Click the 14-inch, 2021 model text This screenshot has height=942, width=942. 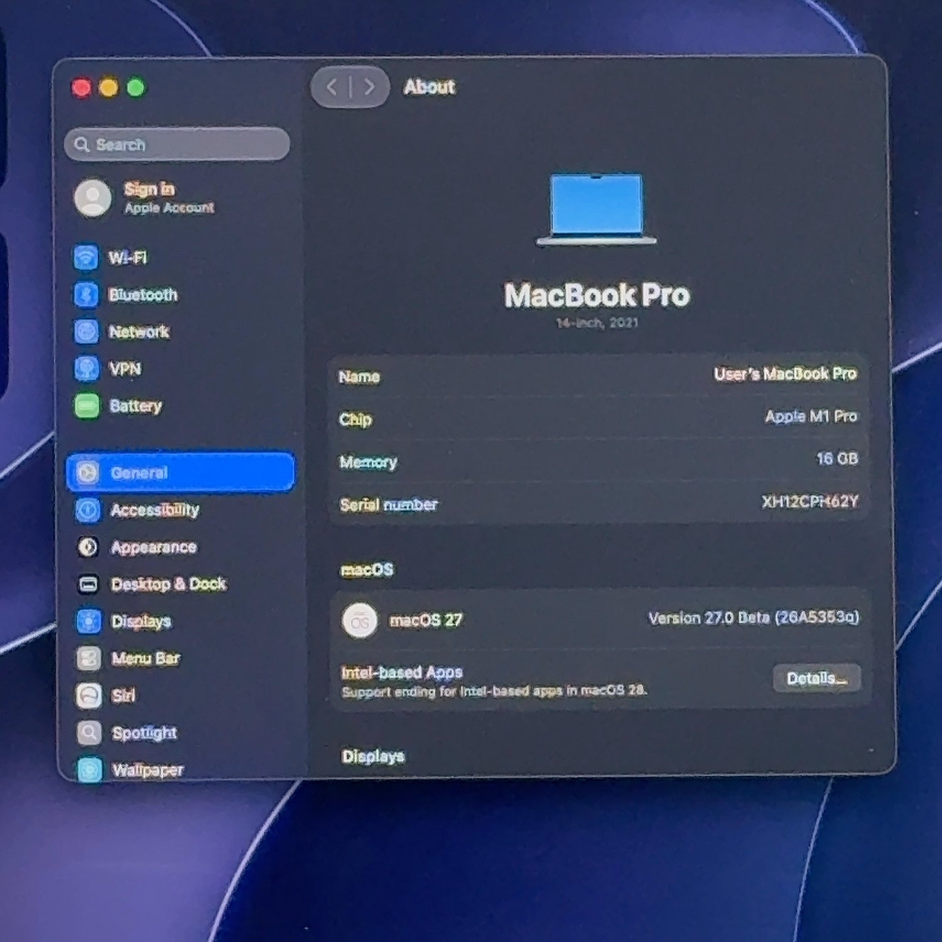tap(597, 323)
